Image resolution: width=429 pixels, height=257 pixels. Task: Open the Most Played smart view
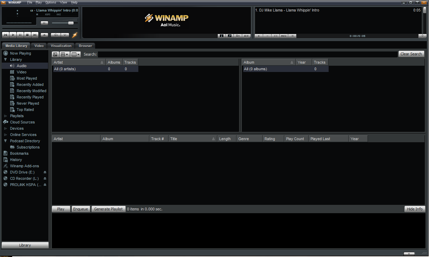click(27, 78)
